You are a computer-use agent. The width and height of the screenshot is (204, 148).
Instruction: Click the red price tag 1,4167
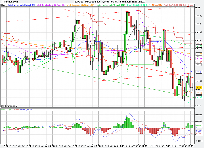click(x=199, y=62)
